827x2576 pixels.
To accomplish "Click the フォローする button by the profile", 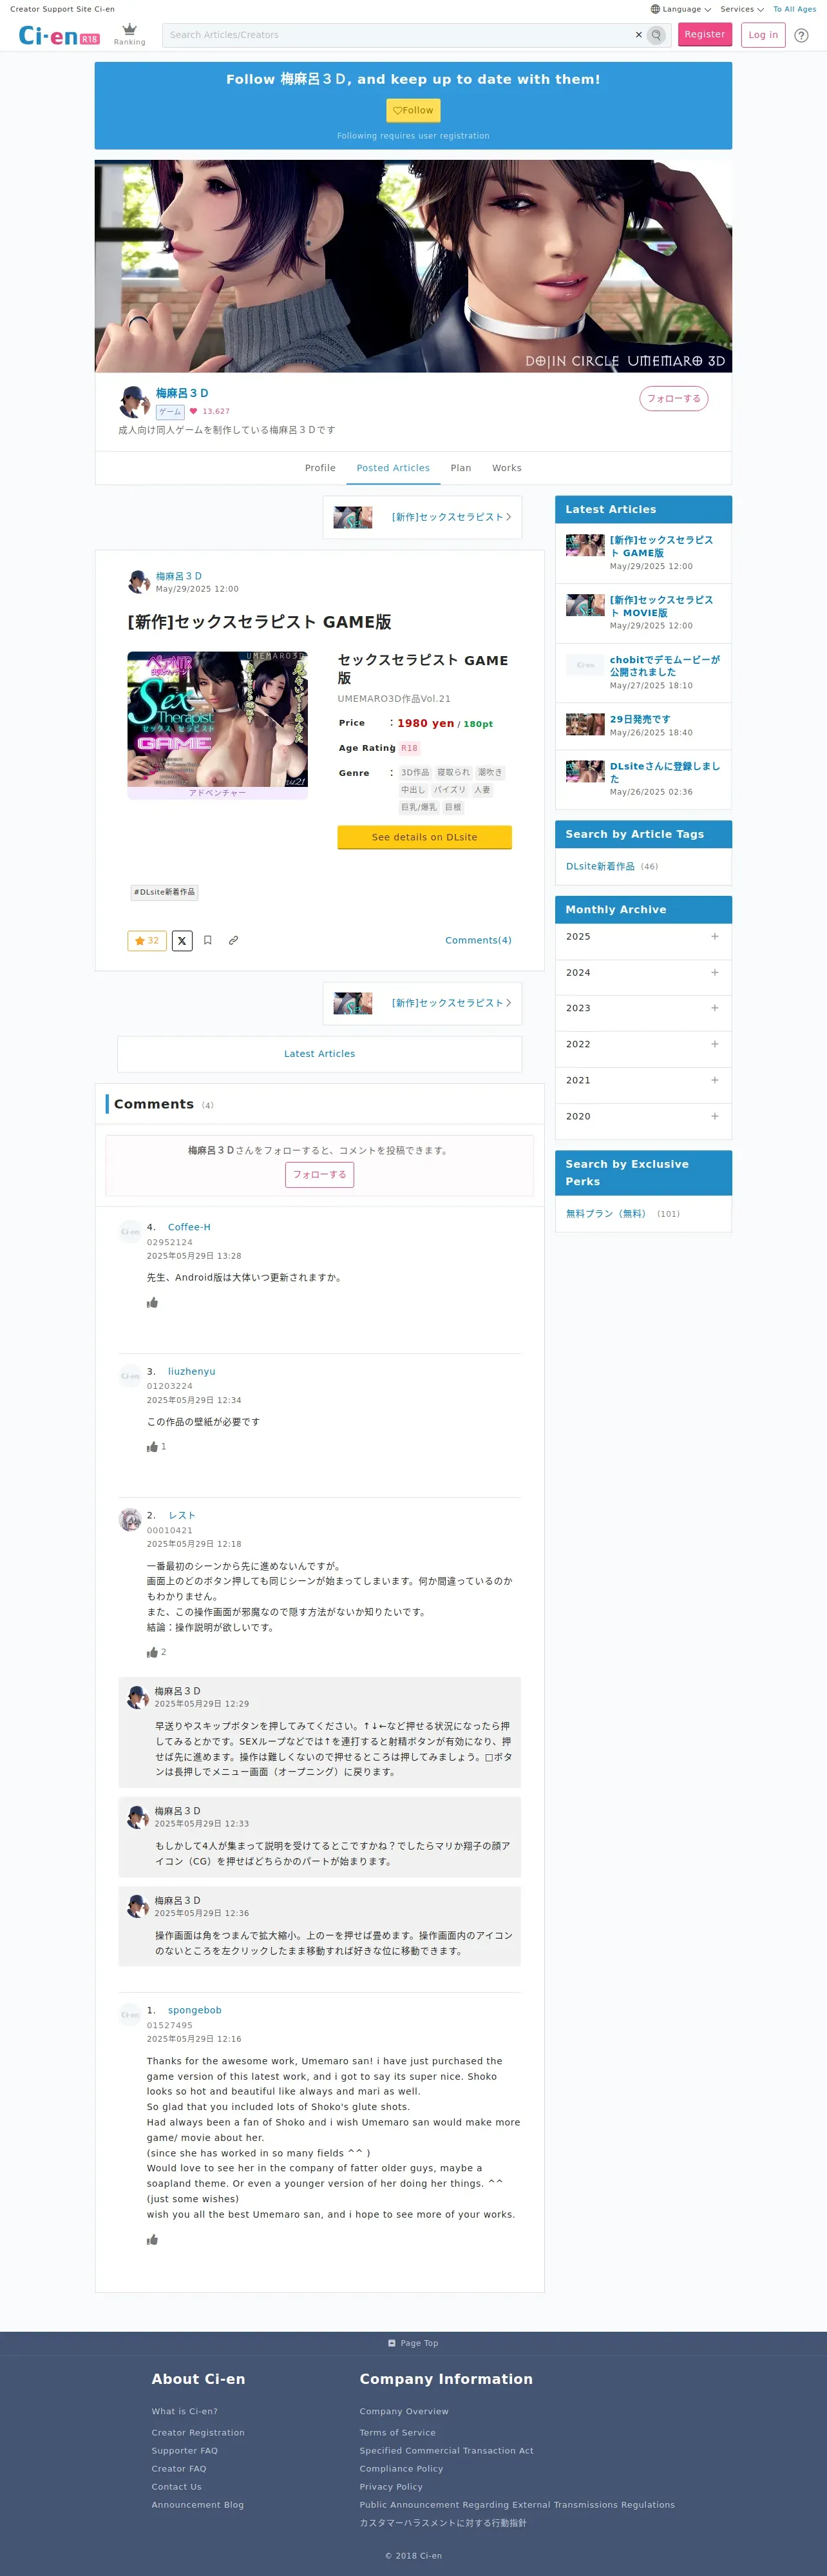I will 674,399.
